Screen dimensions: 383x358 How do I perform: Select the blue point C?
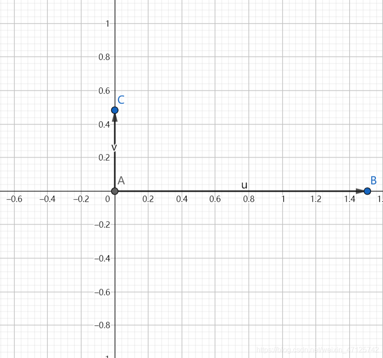[115, 110]
